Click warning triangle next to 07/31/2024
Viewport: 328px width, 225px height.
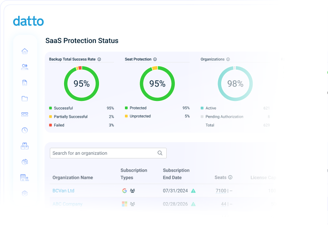(193, 191)
